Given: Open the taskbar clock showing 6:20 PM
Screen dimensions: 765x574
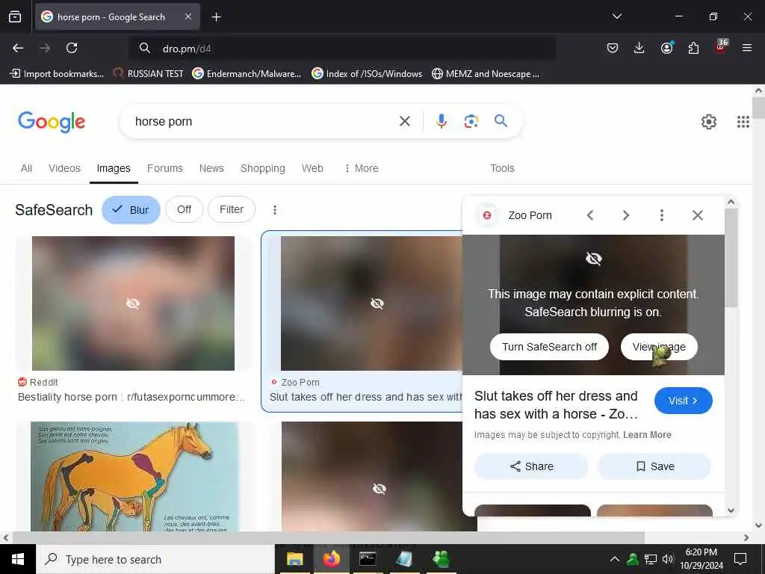Looking at the screenshot, I should coord(701,559).
